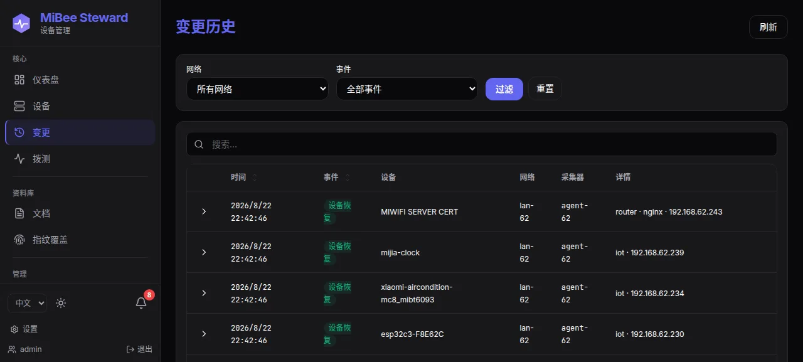Click 退出 to log out
Screen dimensions: 803x362
[x=139, y=349]
